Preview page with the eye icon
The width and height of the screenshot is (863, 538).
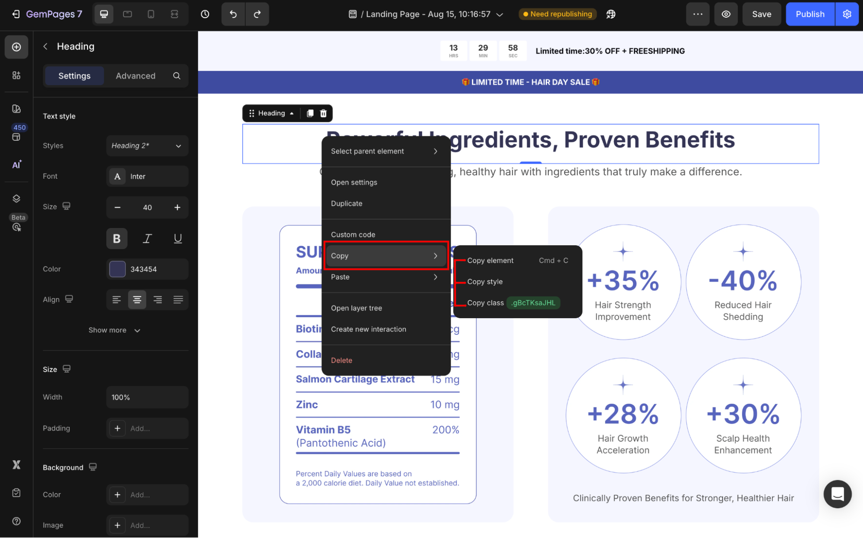[x=726, y=14]
